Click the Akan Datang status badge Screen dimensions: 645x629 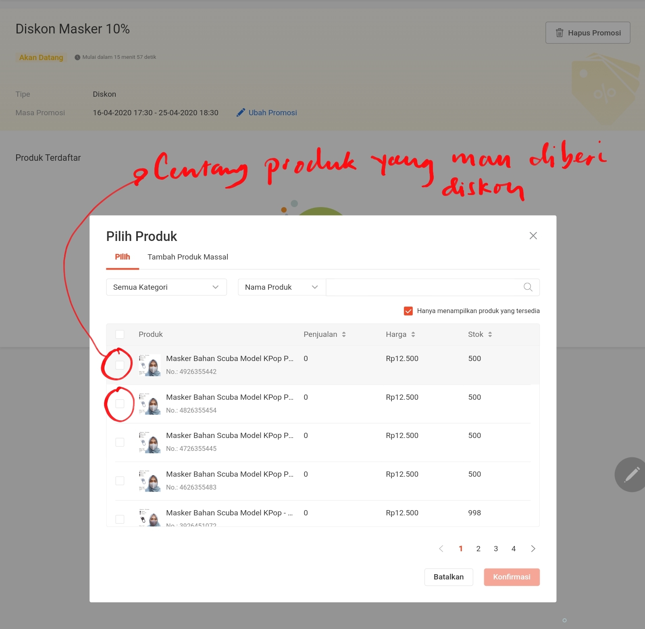pos(41,57)
